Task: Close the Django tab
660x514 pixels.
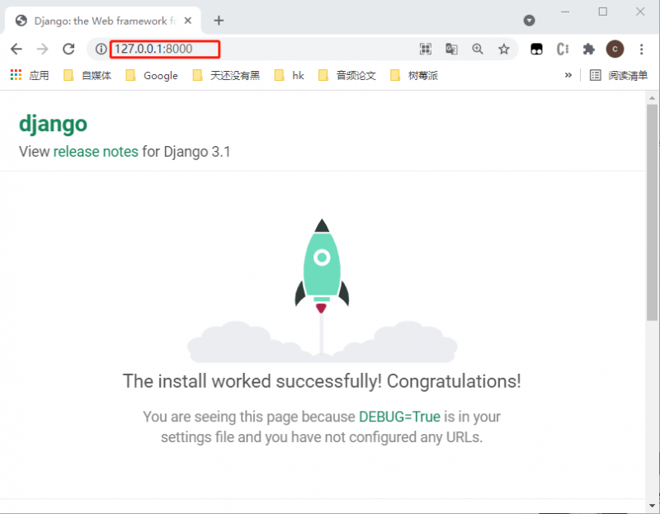Action: pos(188,21)
